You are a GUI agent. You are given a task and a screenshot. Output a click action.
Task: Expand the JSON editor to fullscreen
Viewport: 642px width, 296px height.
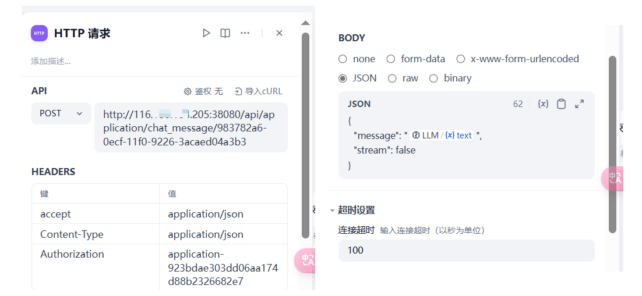[x=579, y=104]
